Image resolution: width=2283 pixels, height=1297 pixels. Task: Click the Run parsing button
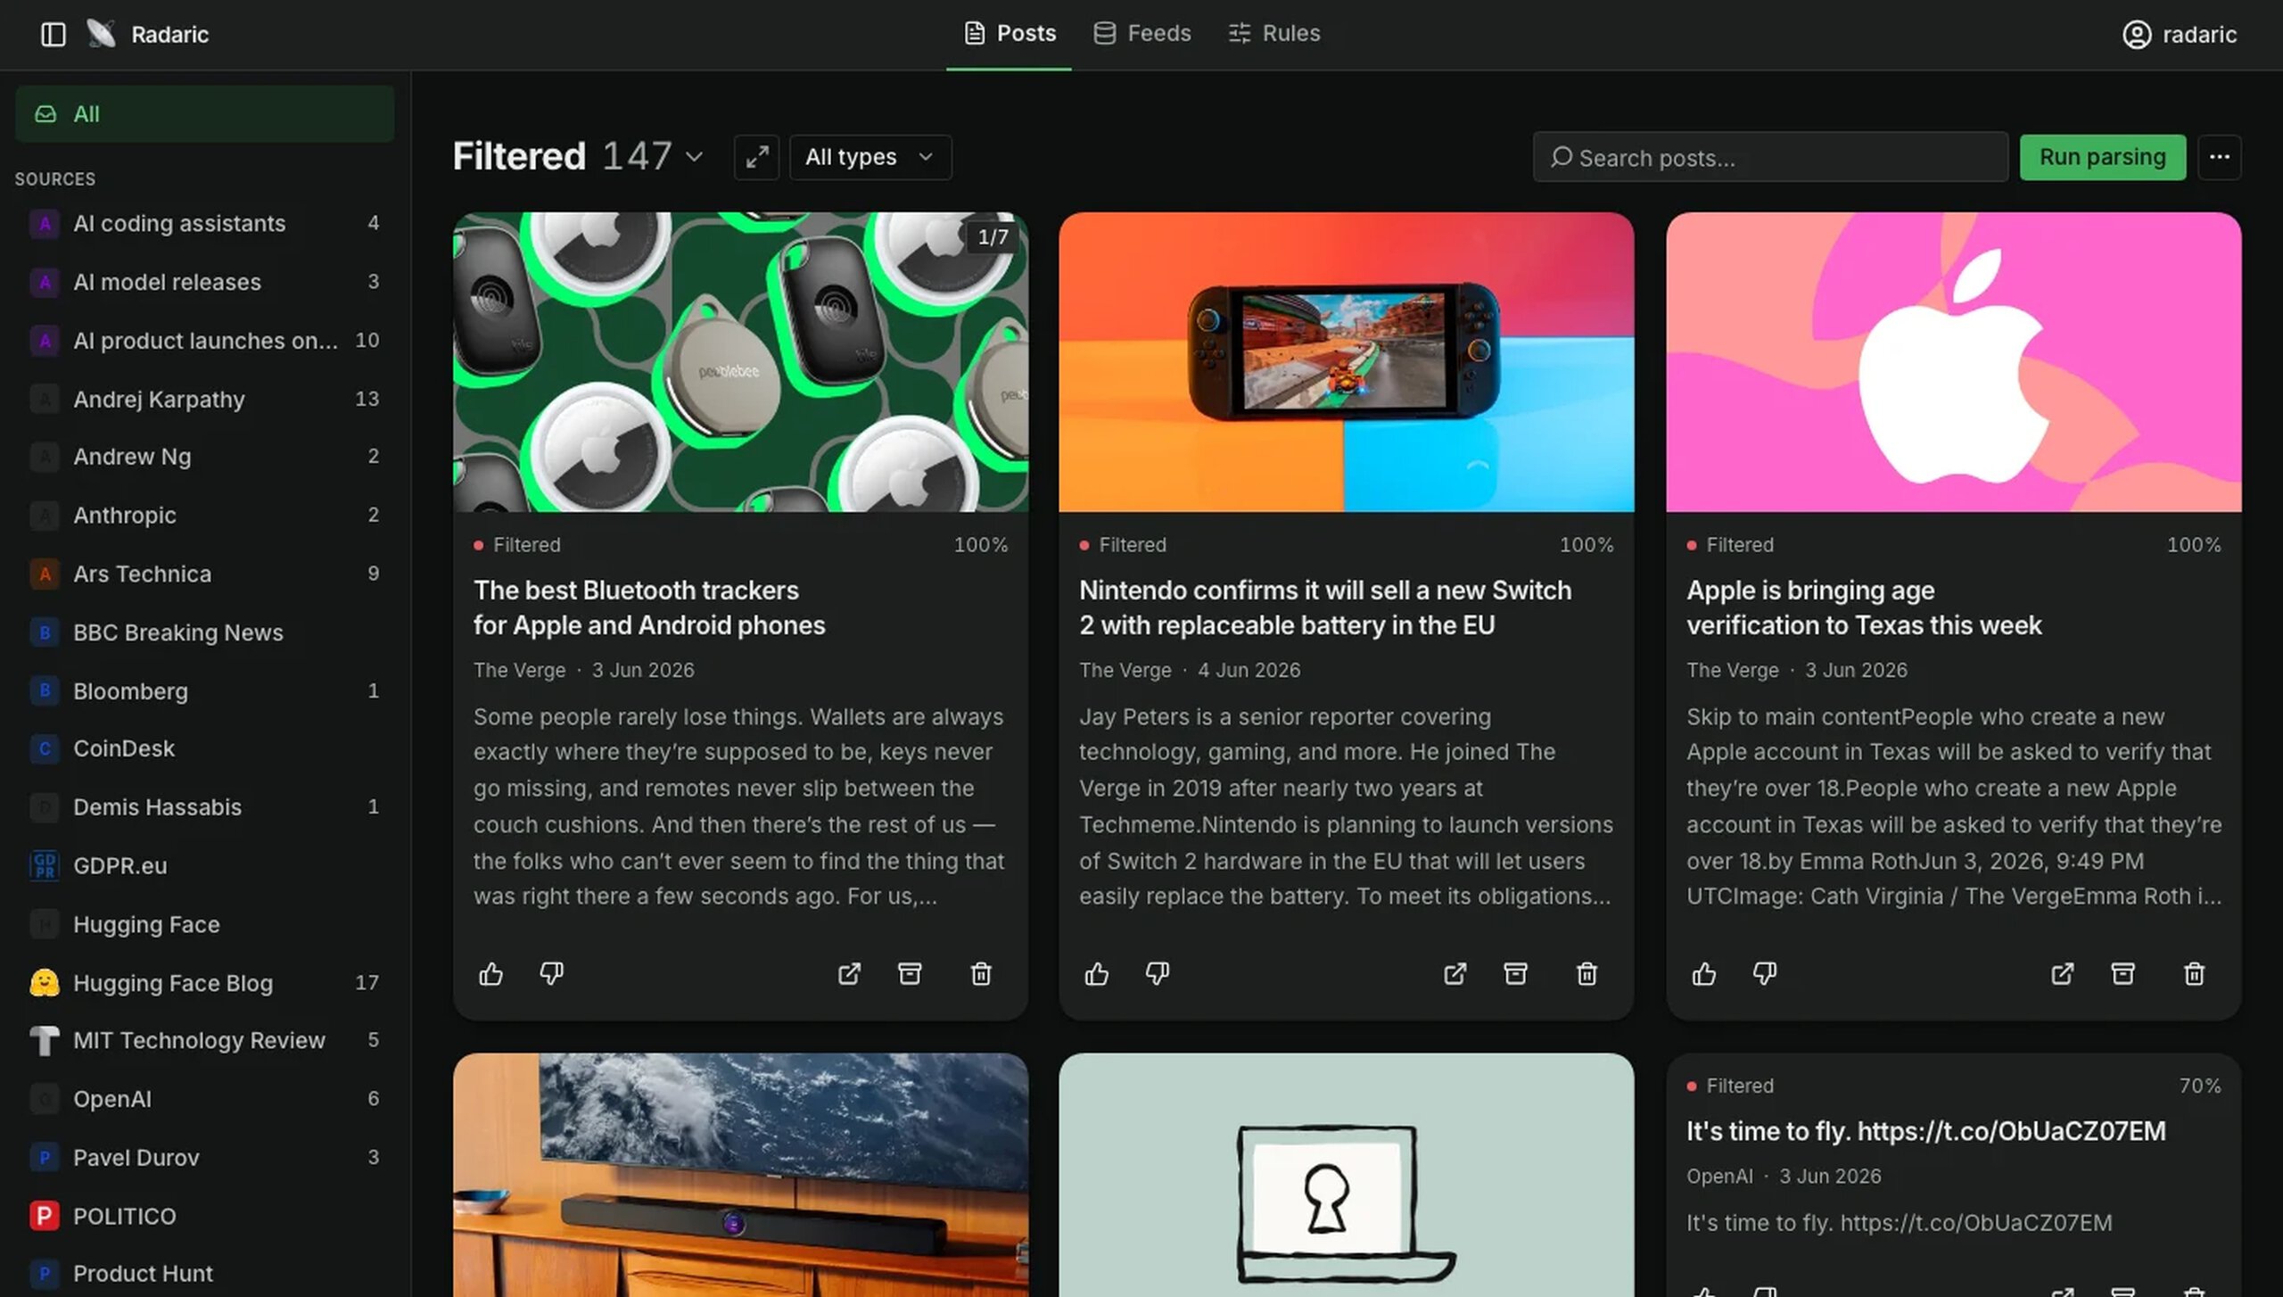click(x=2102, y=157)
